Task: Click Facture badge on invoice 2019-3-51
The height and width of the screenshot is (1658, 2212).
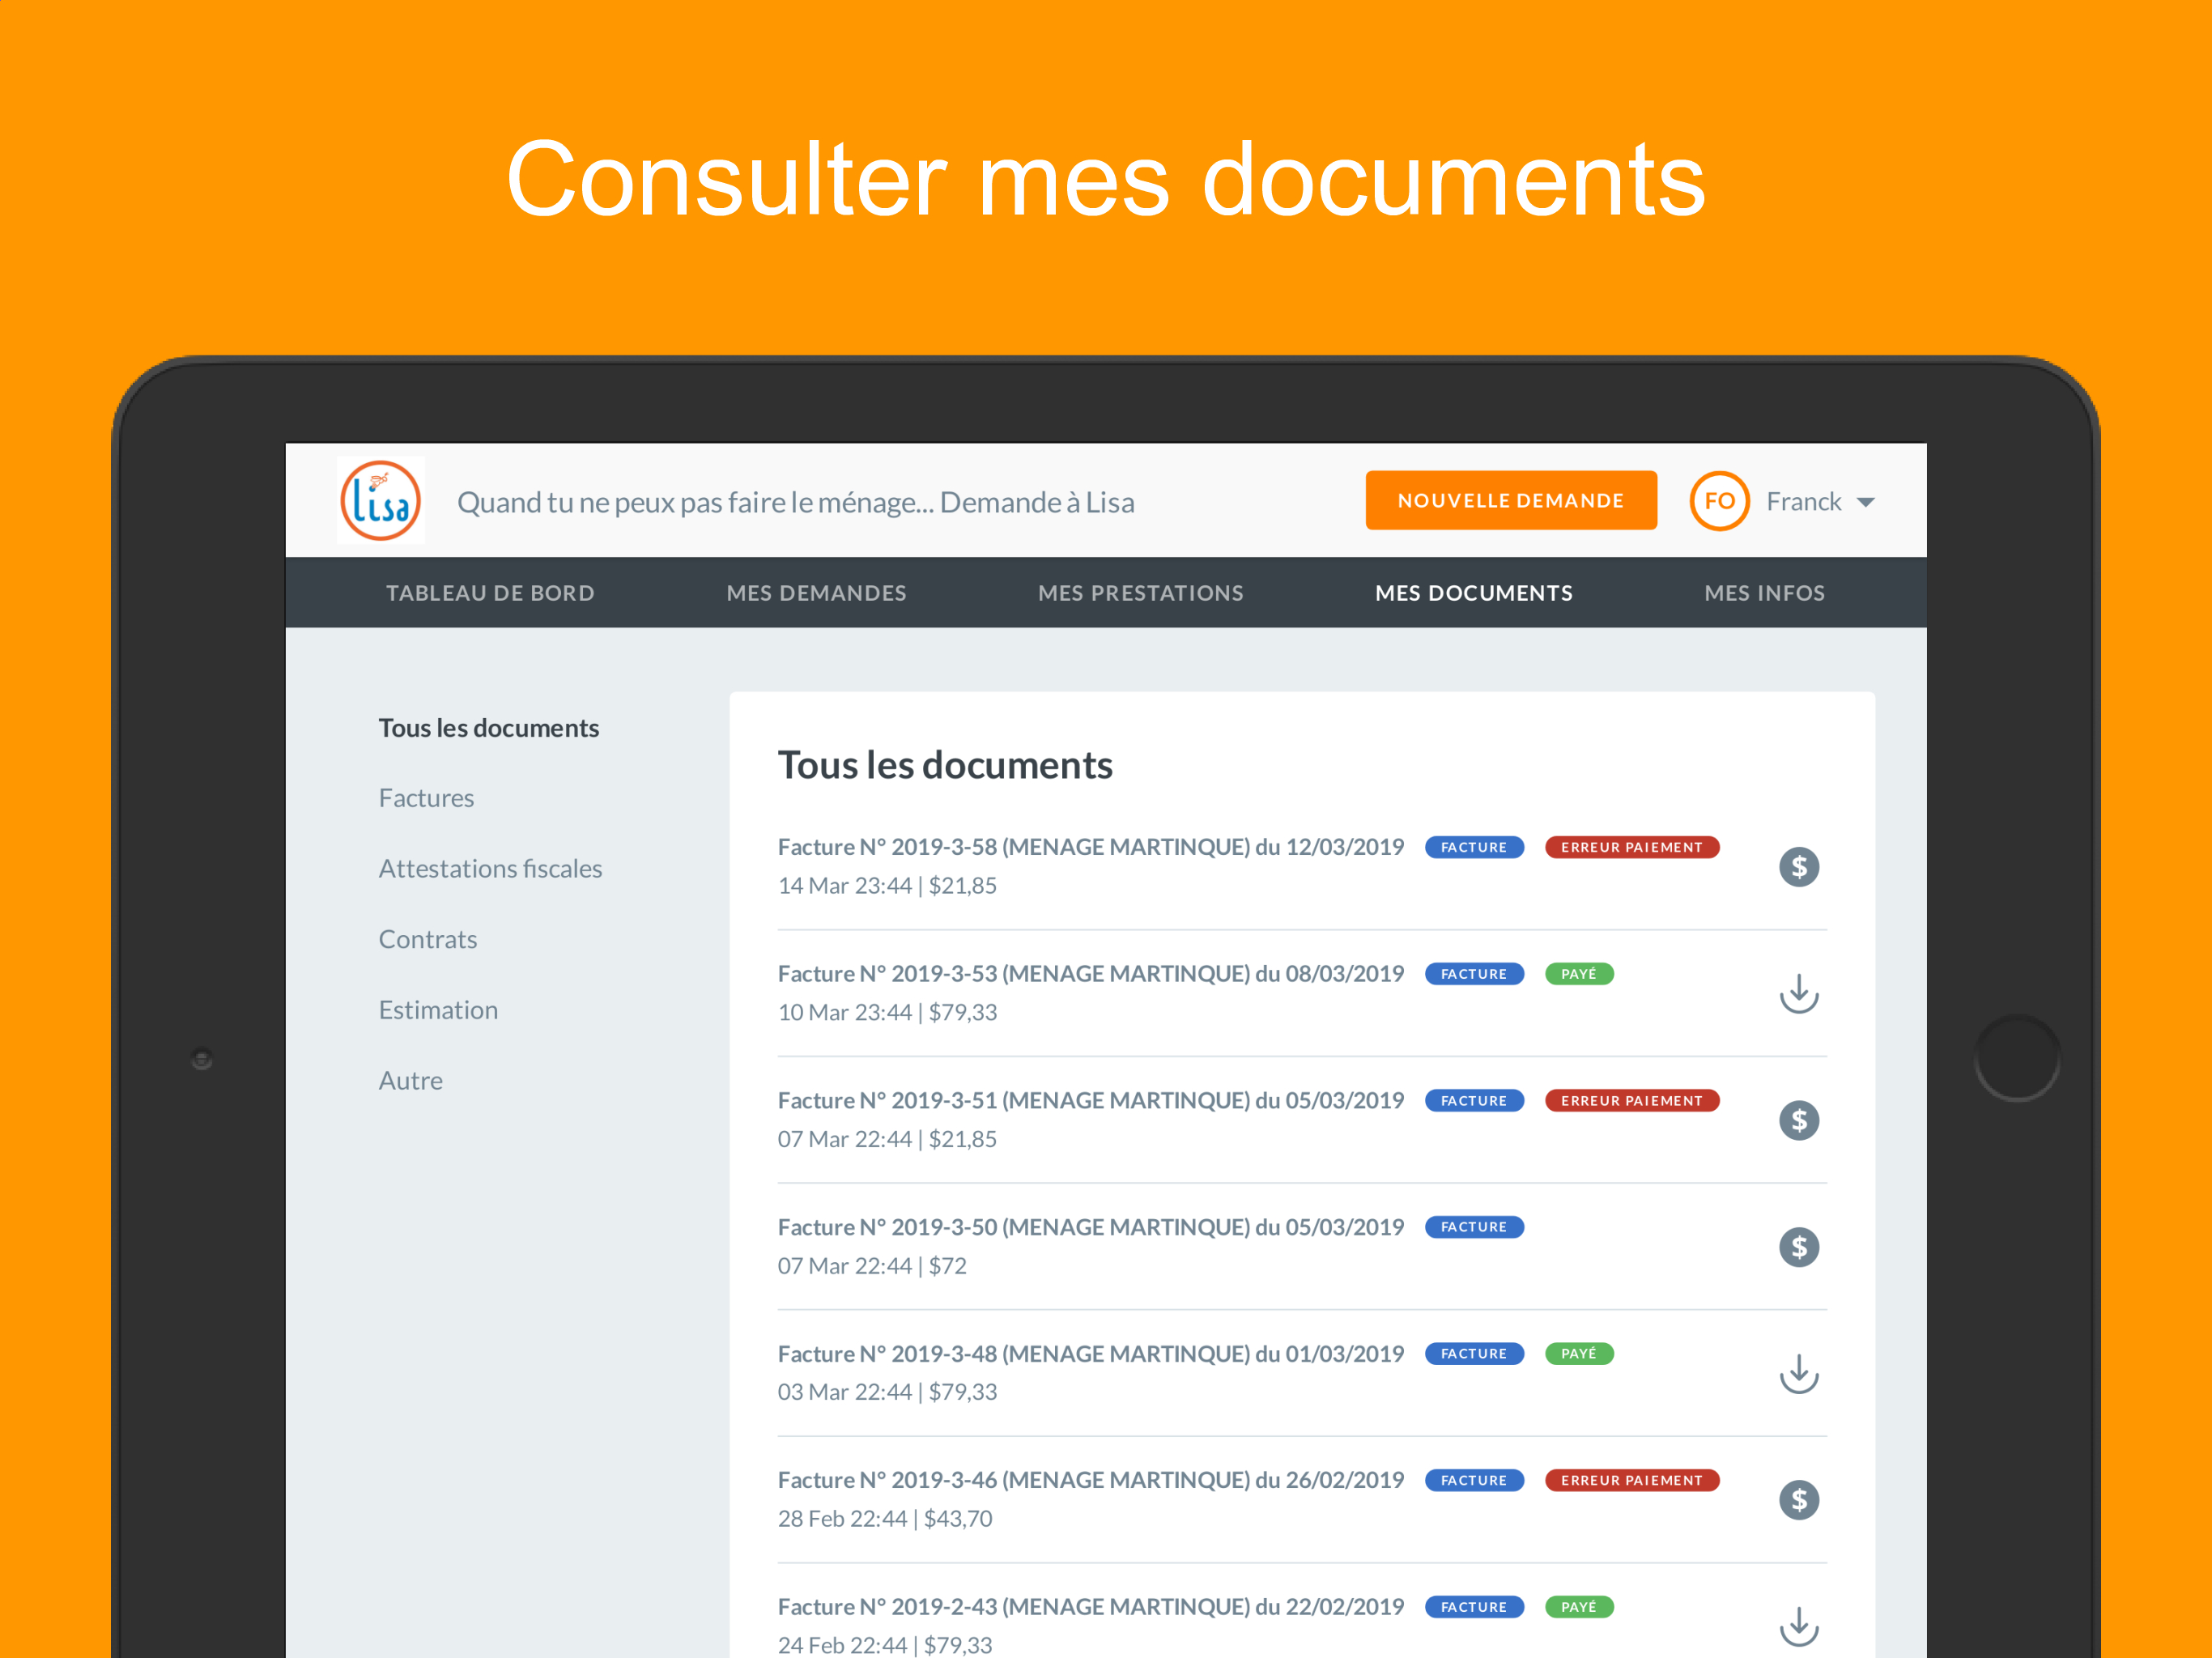Action: (1473, 1100)
